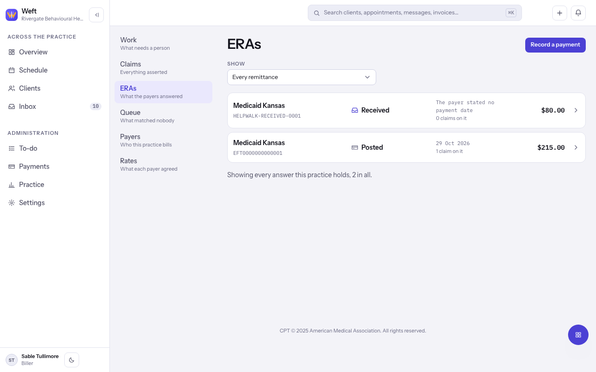The width and height of the screenshot is (596, 372).
Task: Click the $215.00 amount
Action: (551, 148)
